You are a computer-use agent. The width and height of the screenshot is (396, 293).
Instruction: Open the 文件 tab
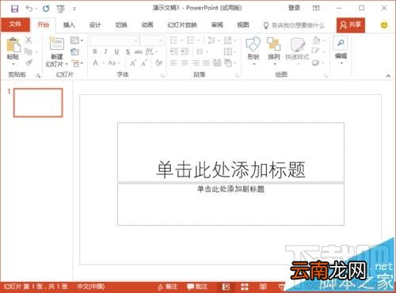pyautogui.click(x=15, y=25)
